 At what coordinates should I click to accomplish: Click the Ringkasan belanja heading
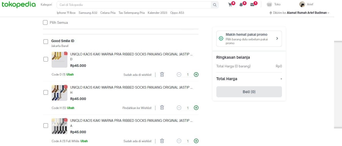tap(233, 57)
